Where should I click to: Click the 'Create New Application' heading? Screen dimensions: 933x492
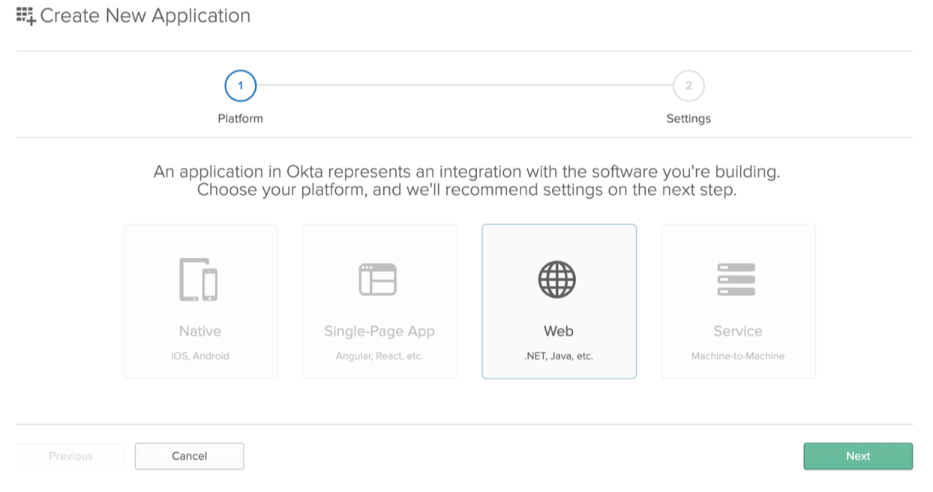(145, 16)
